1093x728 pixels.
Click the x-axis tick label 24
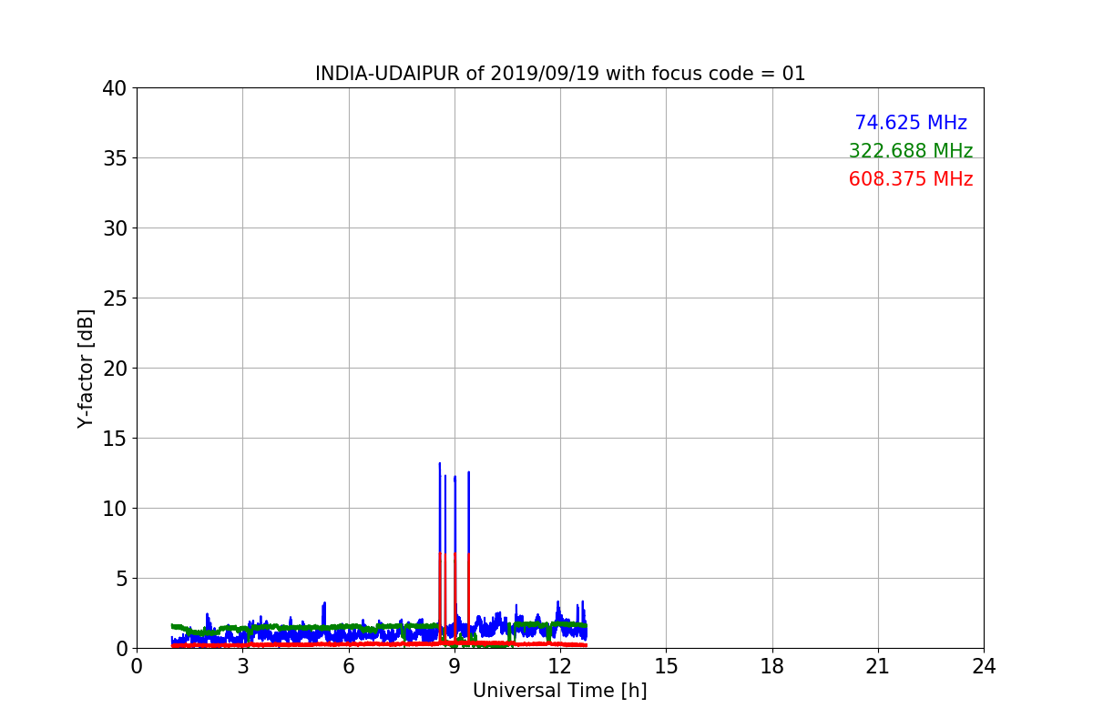(984, 666)
